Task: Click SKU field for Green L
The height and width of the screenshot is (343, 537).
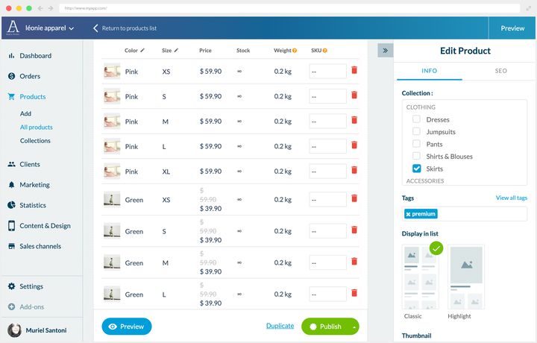Action: pos(327,294)
